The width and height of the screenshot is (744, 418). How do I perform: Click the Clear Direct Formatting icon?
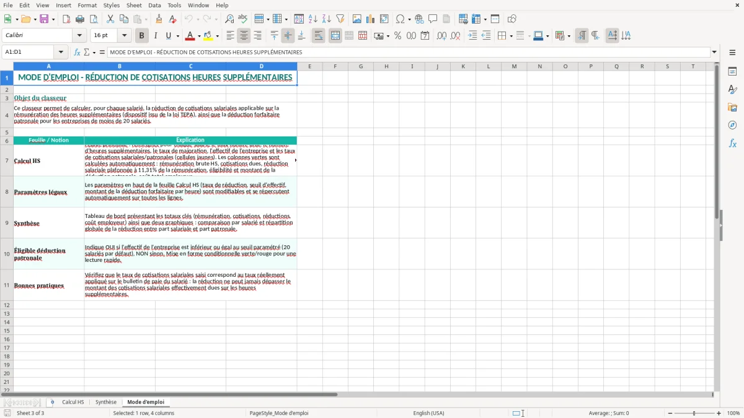172,19
